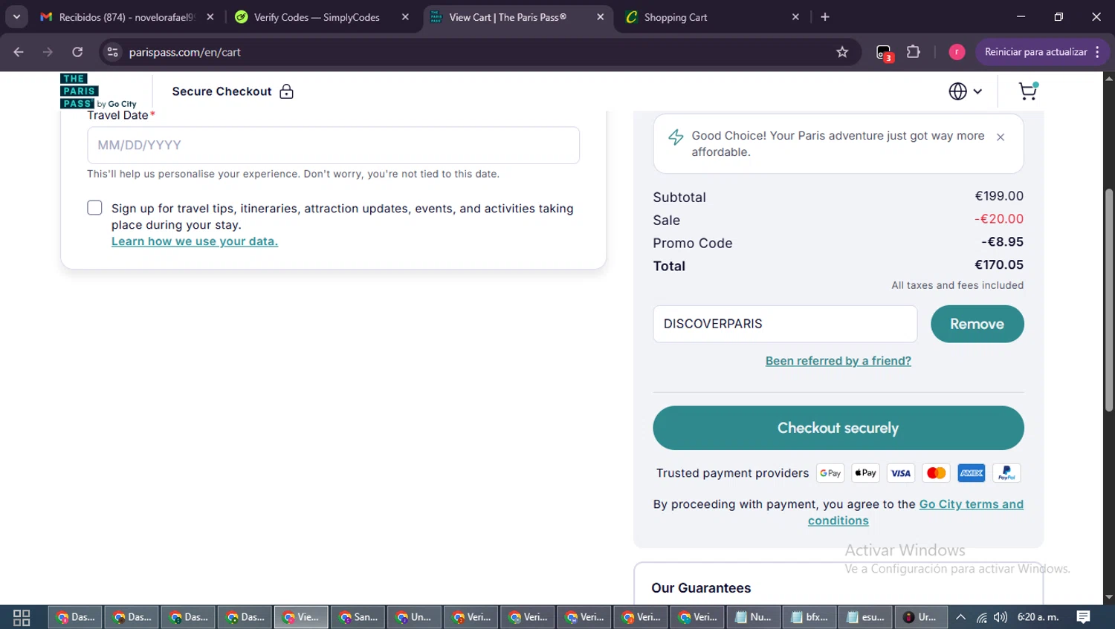The width and height of the screenshot is (1115, 629).
Task: Bookmark this page with the star icon
Action: (x=842, y=52)
